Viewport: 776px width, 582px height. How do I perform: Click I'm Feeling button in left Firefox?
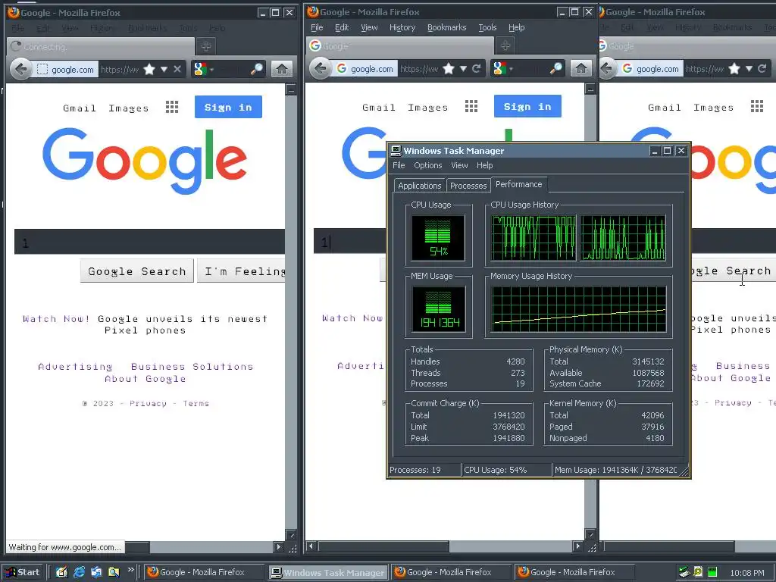pos(241,271)
